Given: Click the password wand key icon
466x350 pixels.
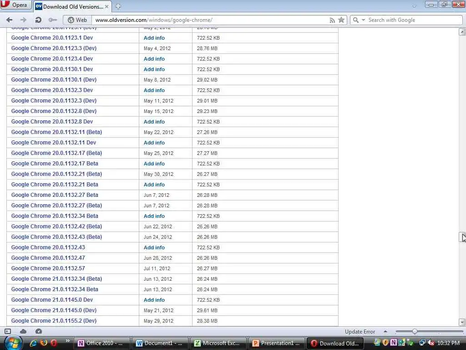Looking at the screenshot, I should tap(53, 20).
